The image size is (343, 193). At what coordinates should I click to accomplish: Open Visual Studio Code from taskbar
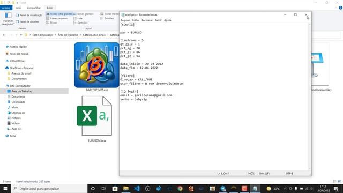point(137,188)
